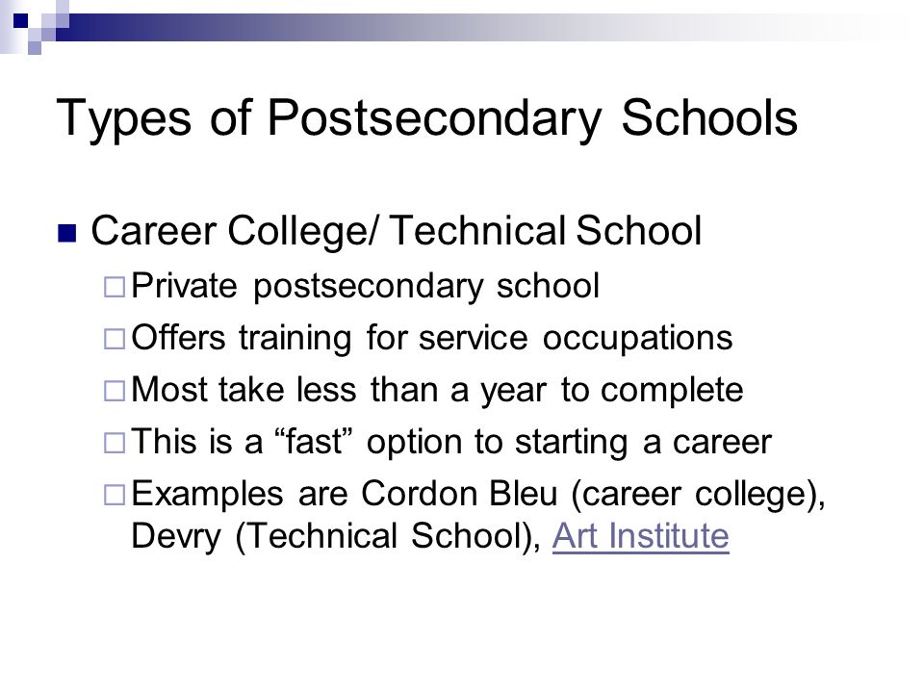Click the slide title Types of Postsecondary Schools
Viewport: 924px width, 693px height.
[426, 118]
